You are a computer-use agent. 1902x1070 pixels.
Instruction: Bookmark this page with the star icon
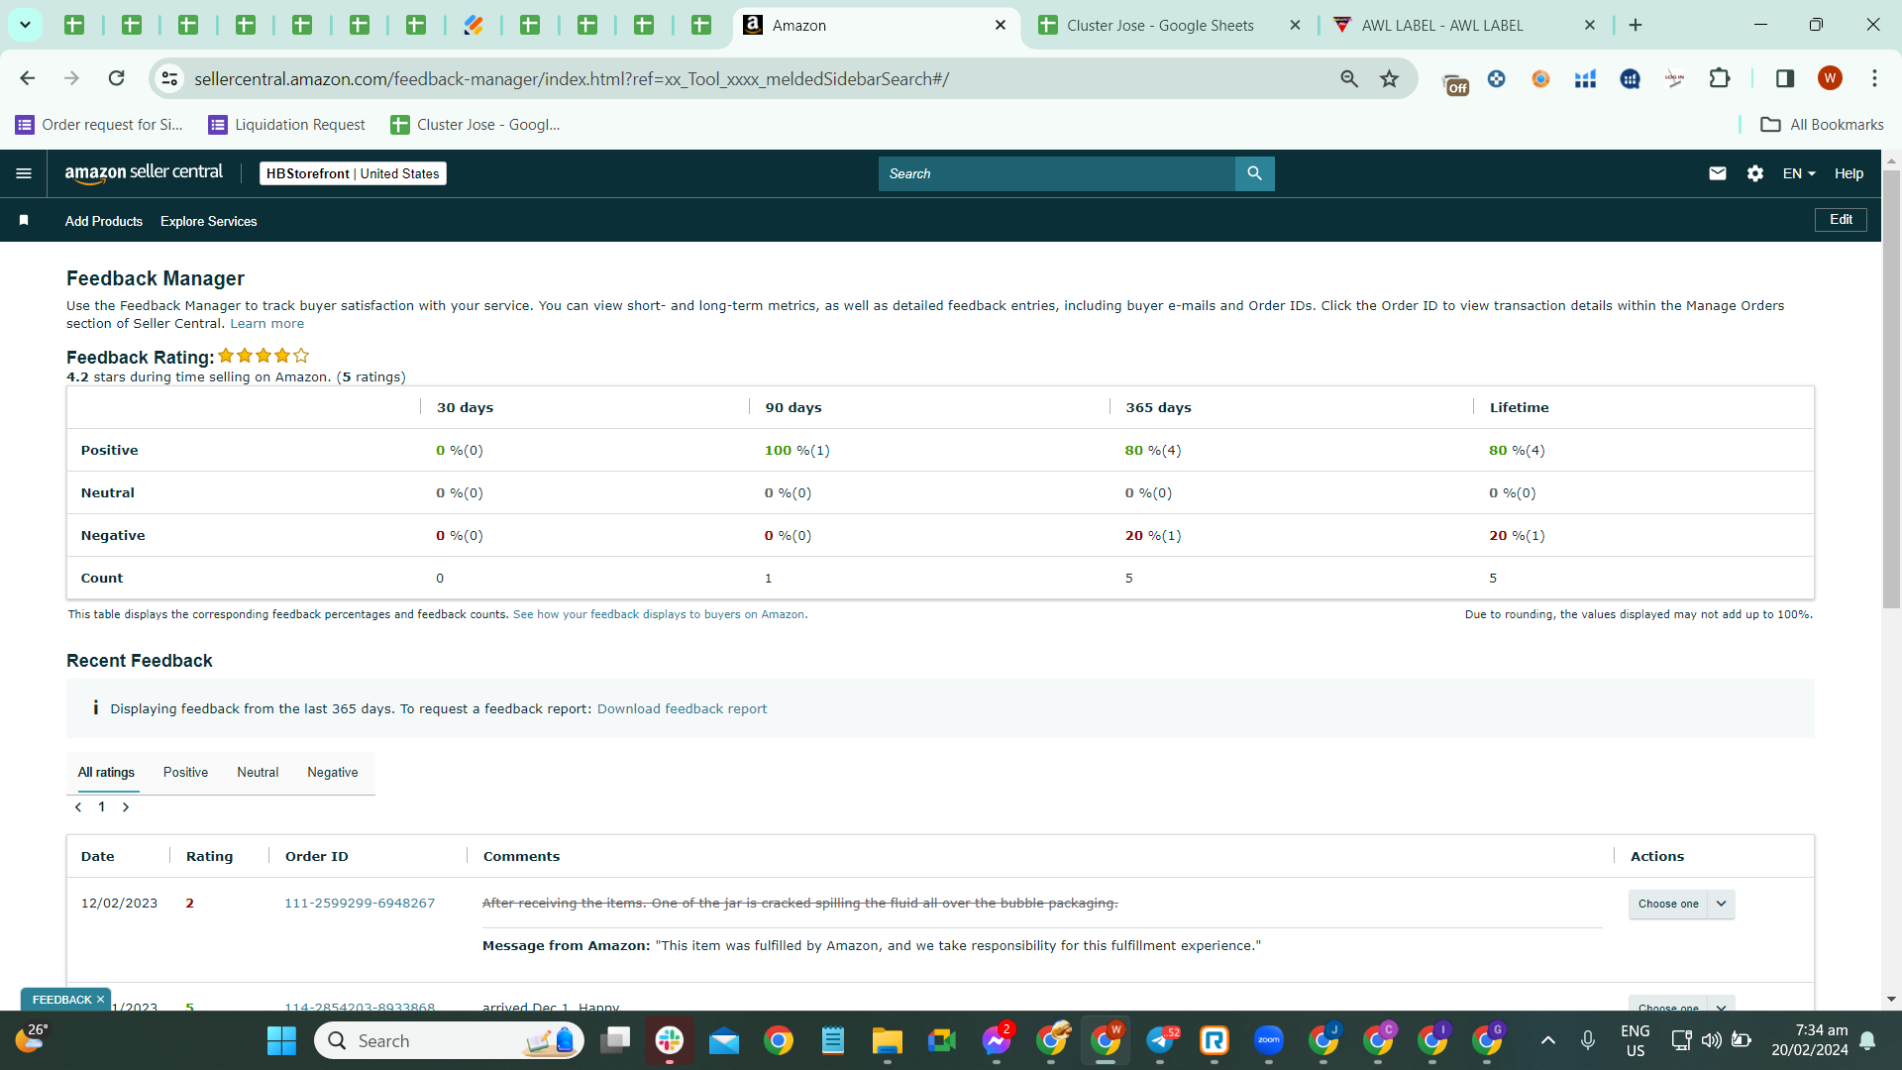[x=1390, y=78]
